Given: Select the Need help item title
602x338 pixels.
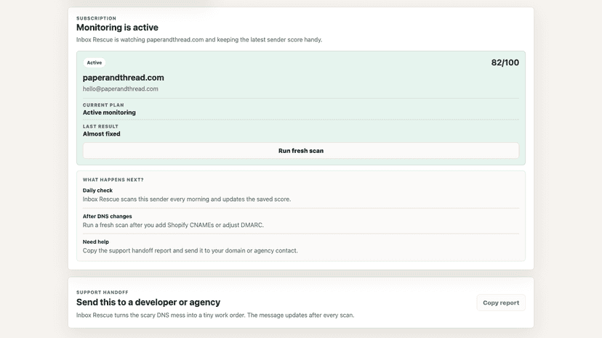Looking at the screenshot, I should tap(95, 242).
